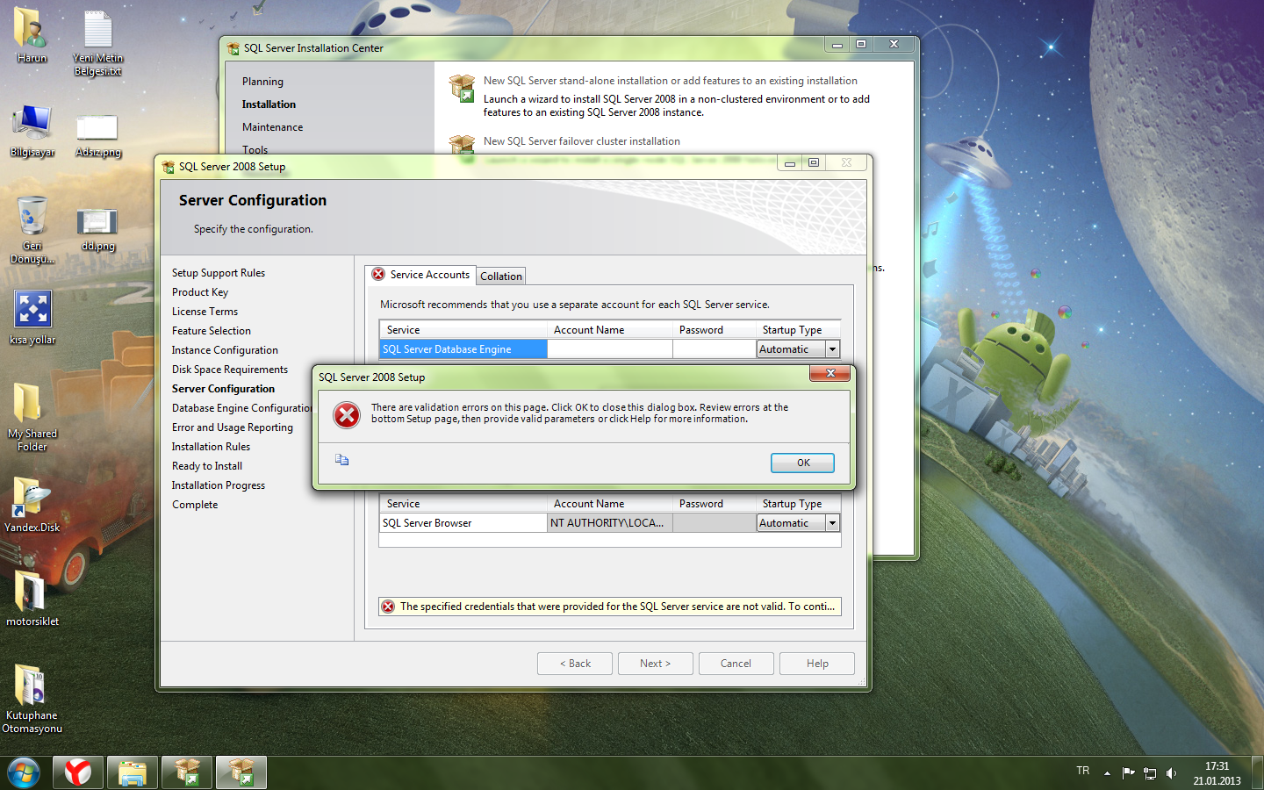
Task: Select Feature Selection step
Action: [x=212, y=331]
